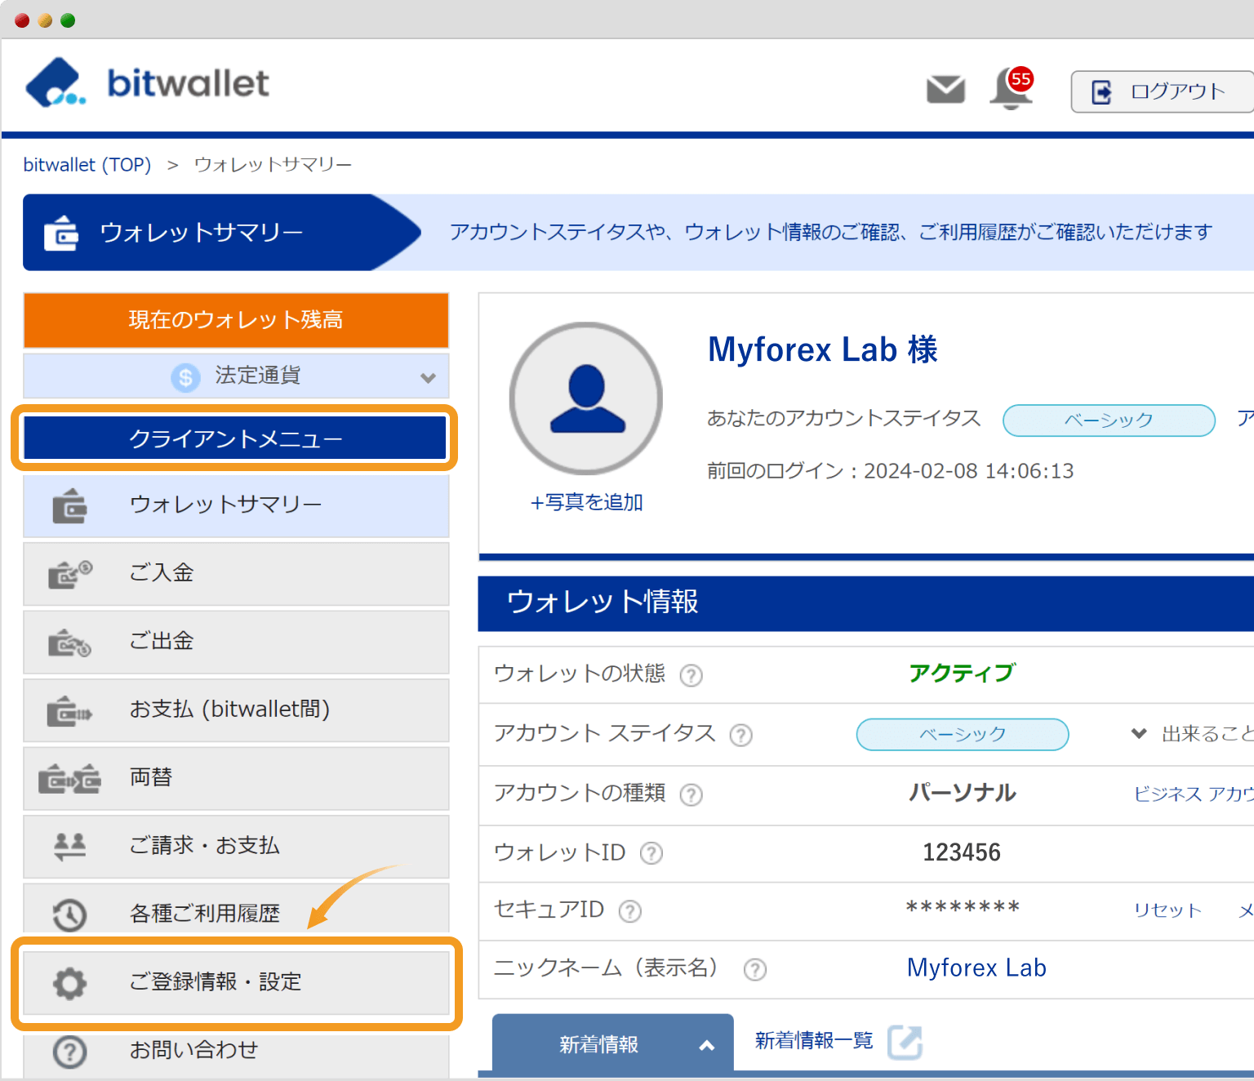
Task: Click the ログアウト button
Action: (x=1163, y=91)
